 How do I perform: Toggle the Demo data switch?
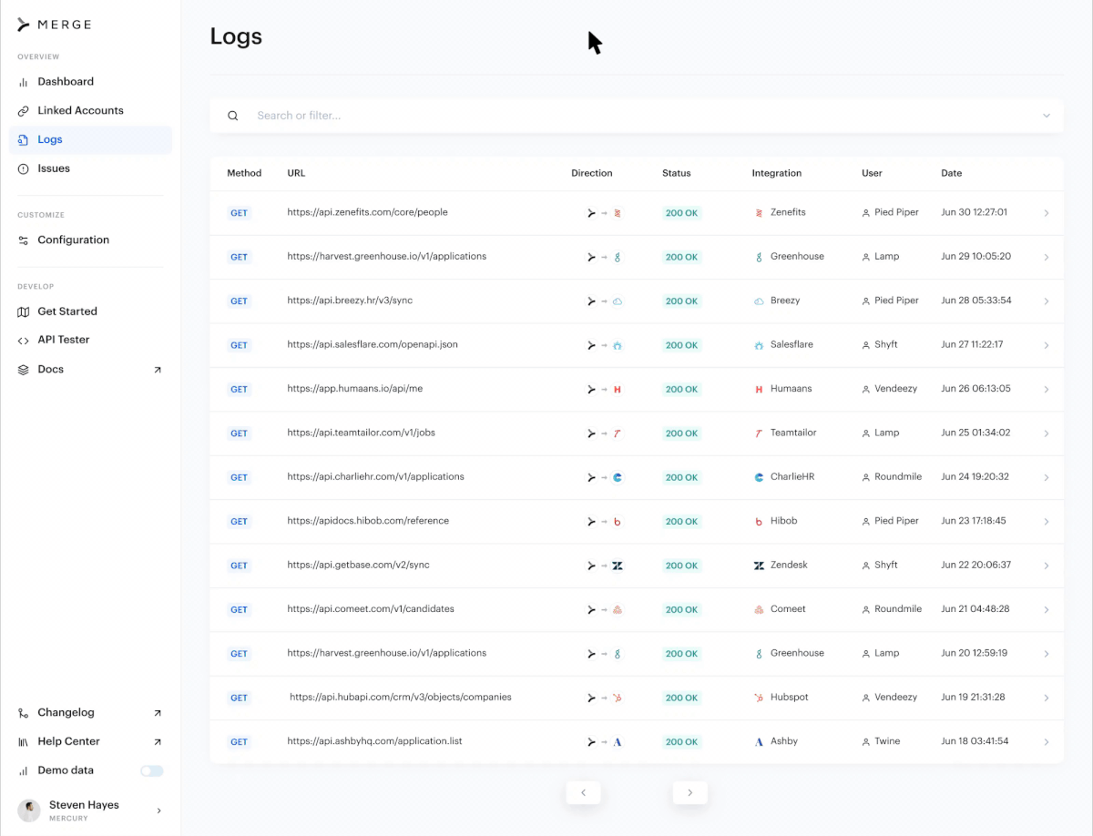click(x=152, y=771)
